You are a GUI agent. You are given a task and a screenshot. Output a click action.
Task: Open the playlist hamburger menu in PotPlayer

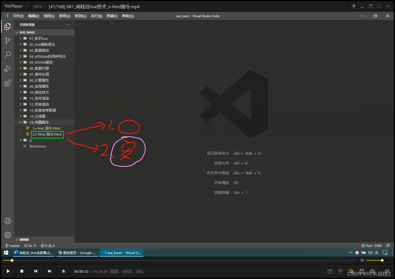387,271
